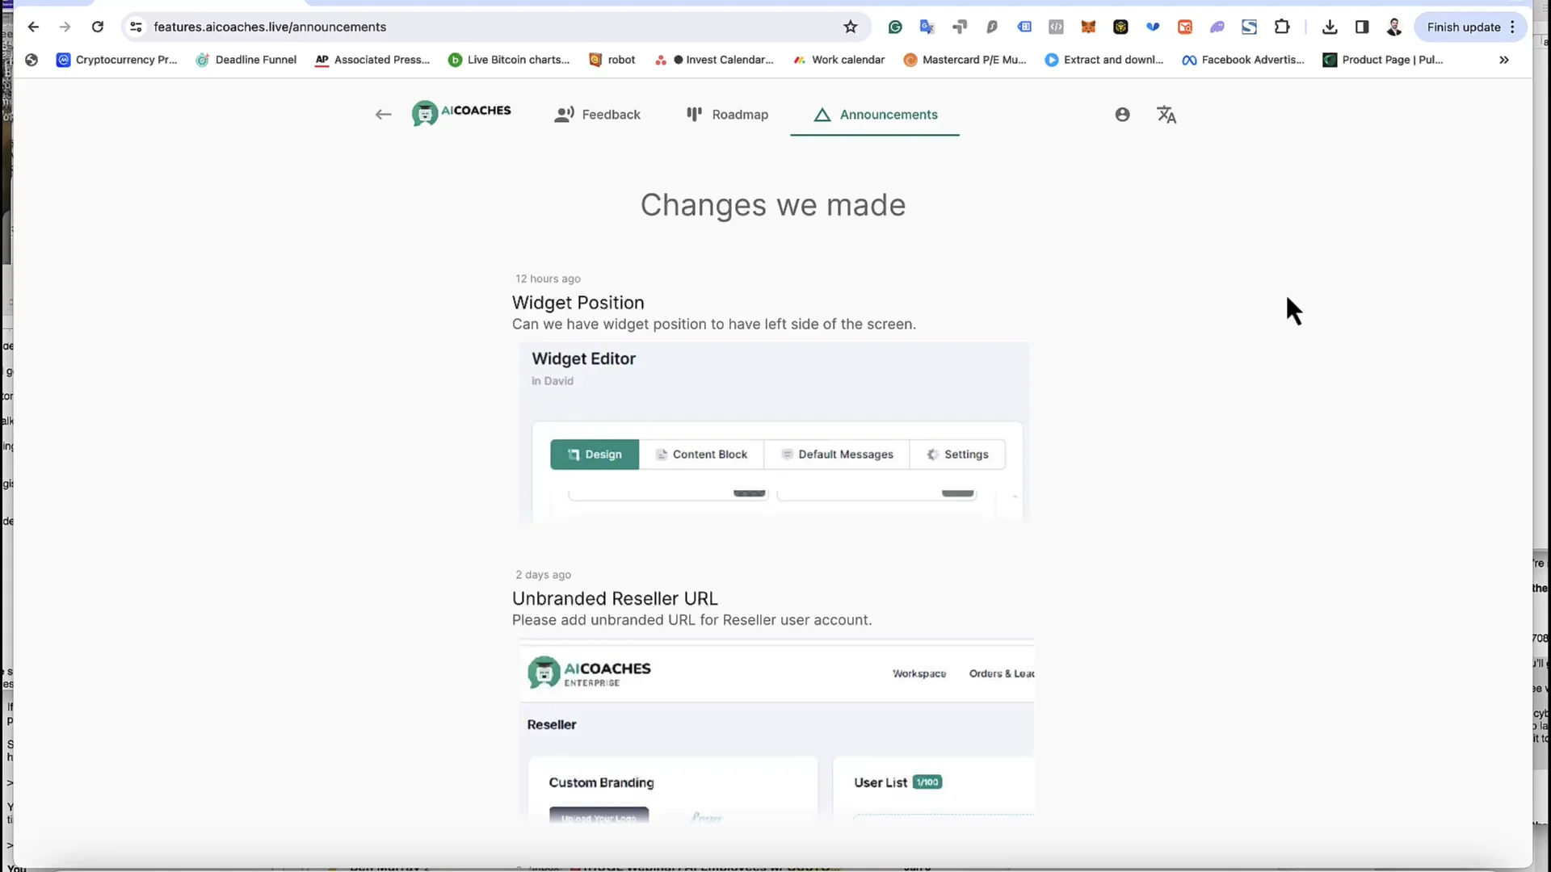This screenshot has width=1551, height=872.
Task: Click the 1/100 user count badge
Action: pyautogui.click(x=927, y=782)
